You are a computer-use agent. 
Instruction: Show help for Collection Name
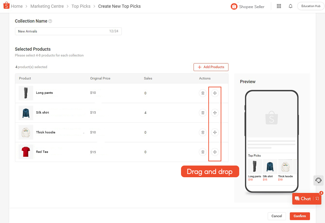coord(50,21)
